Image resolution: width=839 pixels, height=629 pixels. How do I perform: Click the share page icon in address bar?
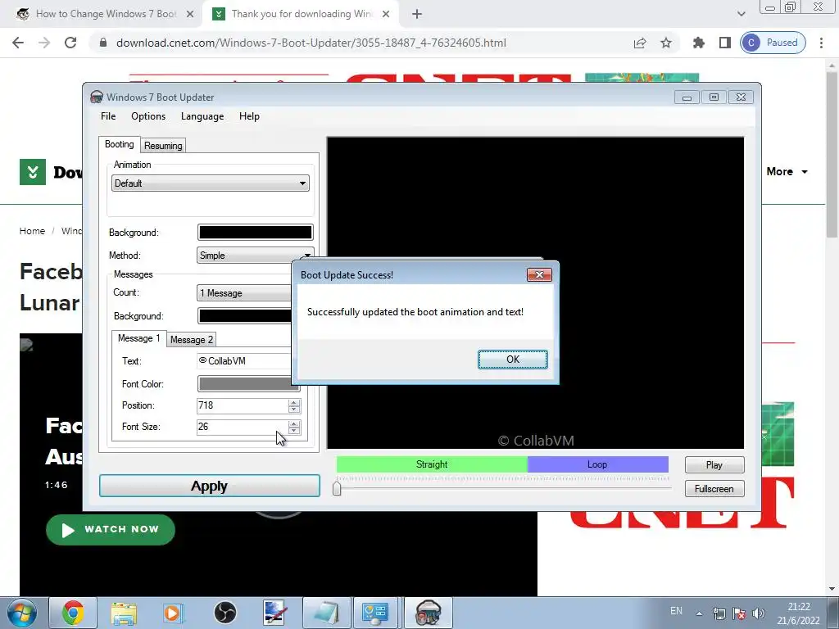639,43
